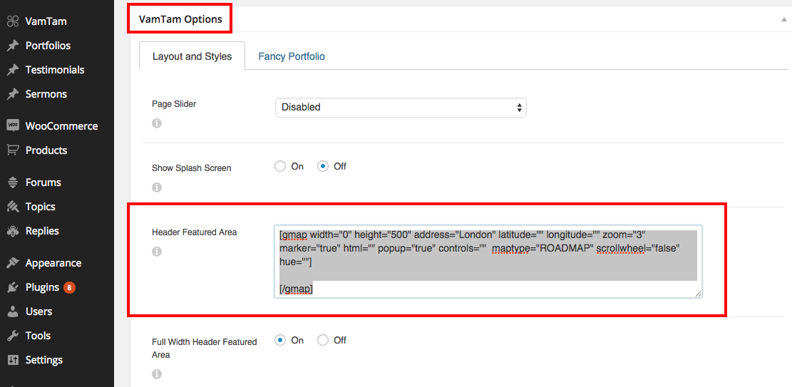Switch to the Fancy Portfolio tab
792x387 pixels.
point(292,56)
